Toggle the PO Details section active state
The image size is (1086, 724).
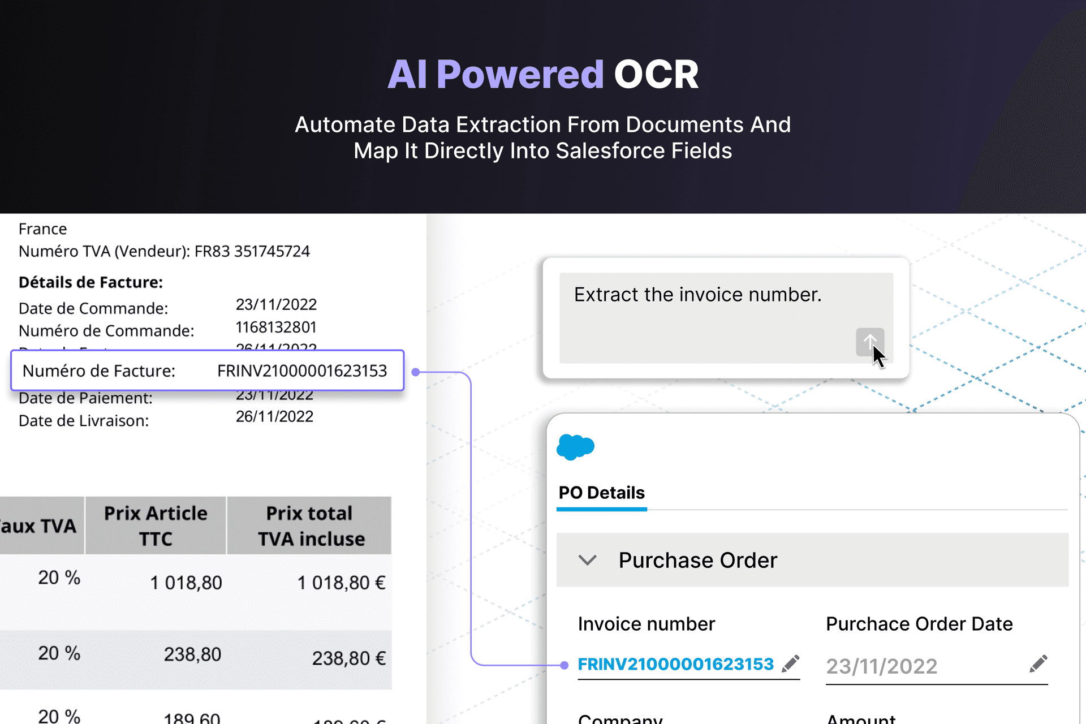[x=601, y=493]
